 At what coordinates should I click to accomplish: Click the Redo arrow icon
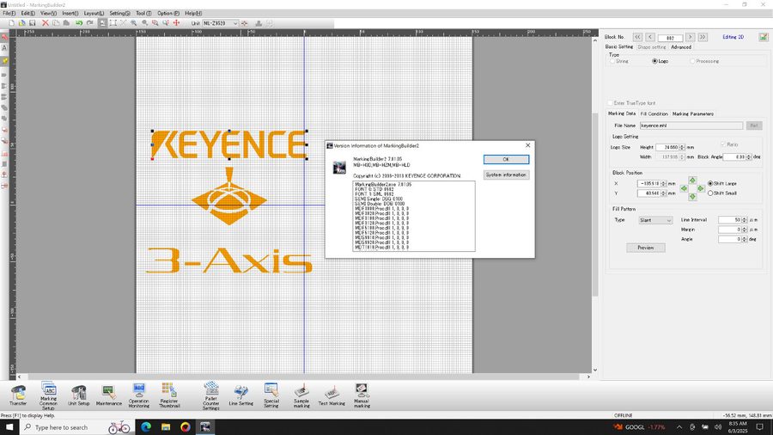(89, 23)
